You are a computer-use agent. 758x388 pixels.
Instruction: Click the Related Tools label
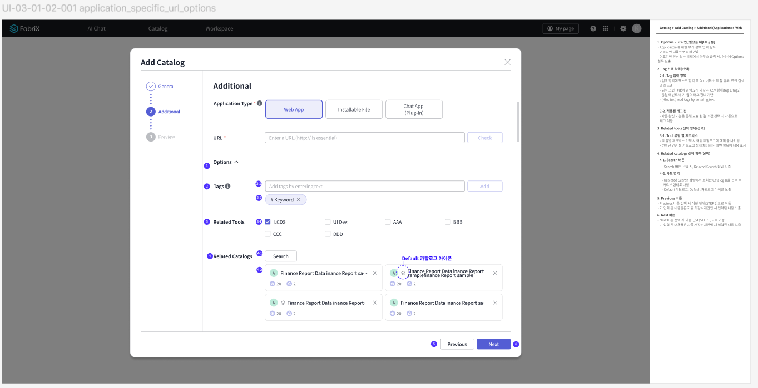(x=229, y=222)
